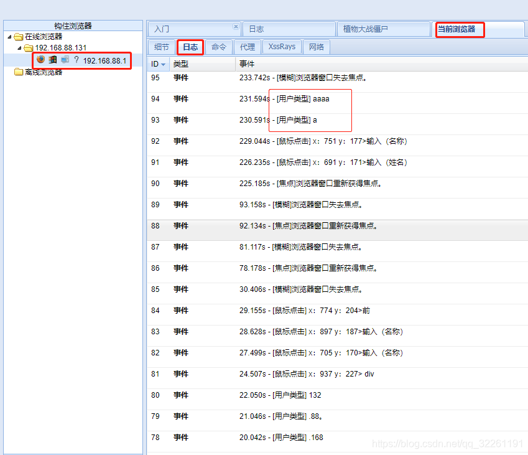Select the 在线浏览器 tree label
The image size is (528, 455).
coord(44,37)
